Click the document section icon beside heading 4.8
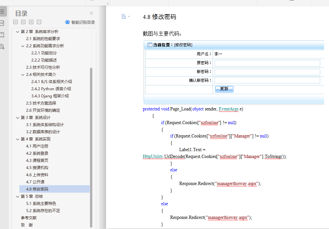The height and width of the screenshot is (229, 329). (x=124, y=16)
